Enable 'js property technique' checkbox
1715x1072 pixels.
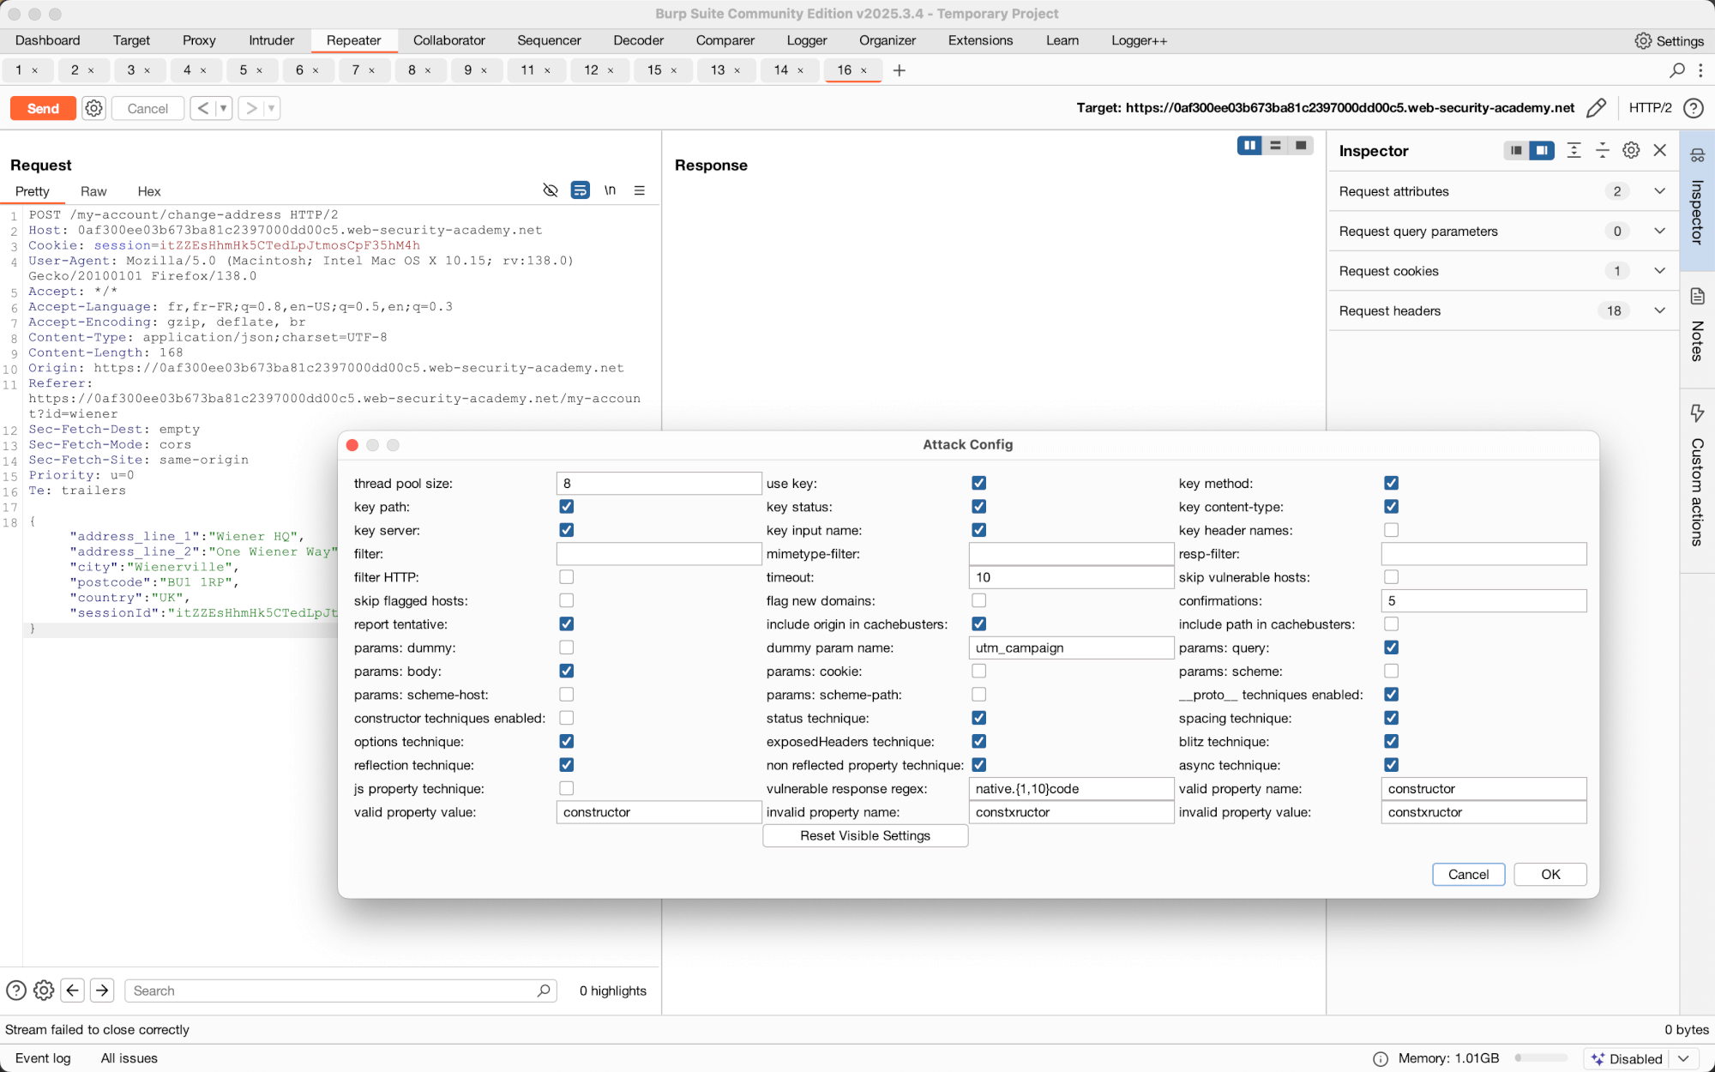pyautogui.click(x=566, y=788)
